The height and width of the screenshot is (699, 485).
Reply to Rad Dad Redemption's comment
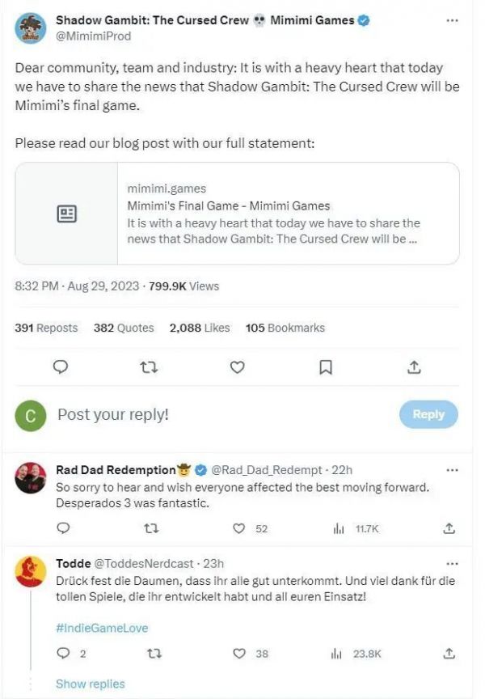[64, 528]
